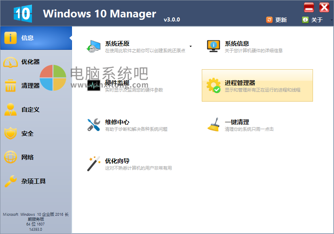Click description 显示和管理所有正在运行的进程和线程
This screenshot has width=334, height=234.
tap(263, 90)
